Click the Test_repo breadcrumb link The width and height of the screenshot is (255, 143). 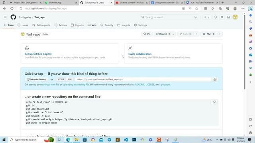click(x=40, y=17)
